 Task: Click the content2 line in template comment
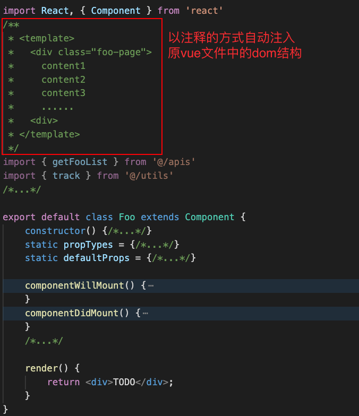(x=63, y=80)
